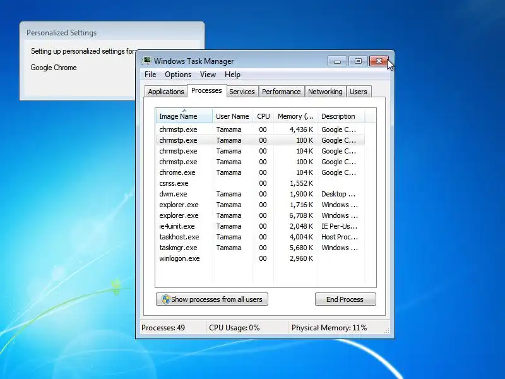The image size is (505, 379).
Task: Click Show processes from all users
Action: (x=212, y=299)
